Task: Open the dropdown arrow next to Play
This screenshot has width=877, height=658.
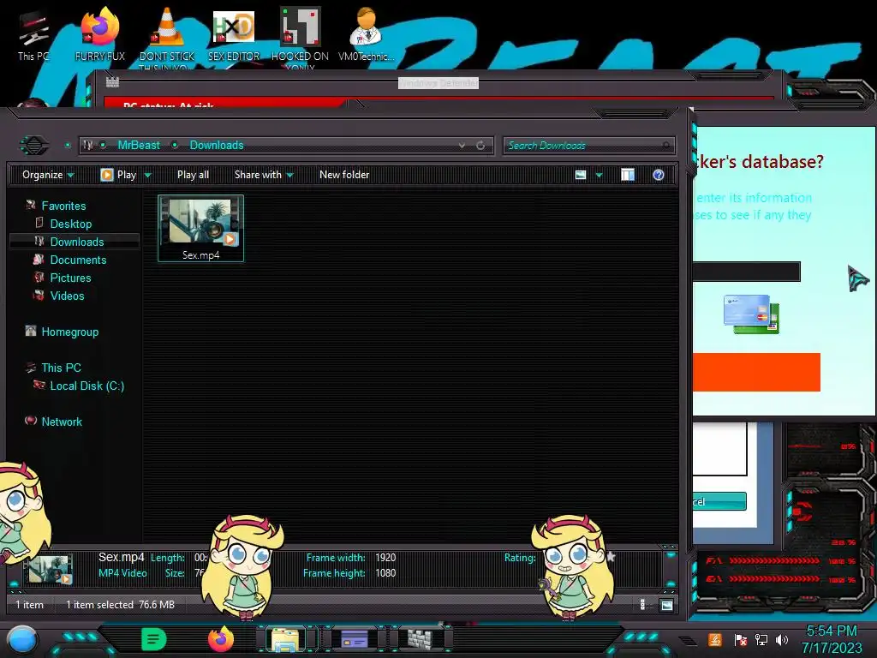Action: pos(147,175)
